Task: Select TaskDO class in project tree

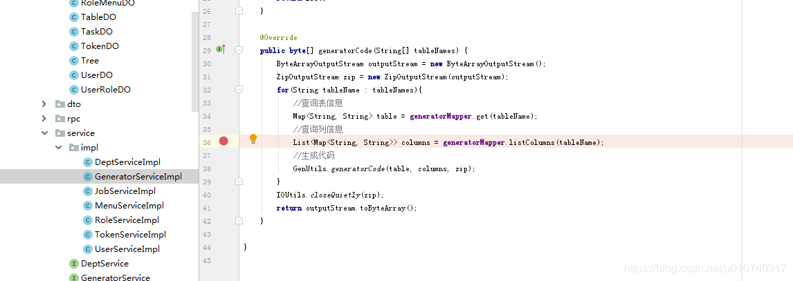Action: pyautogui.click(x=97, y=31)
